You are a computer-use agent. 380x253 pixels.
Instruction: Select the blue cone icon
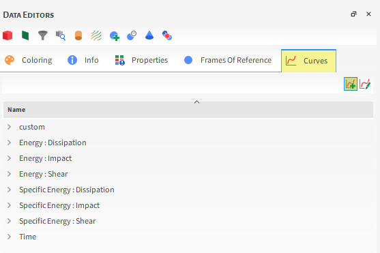tap(149, 35)
